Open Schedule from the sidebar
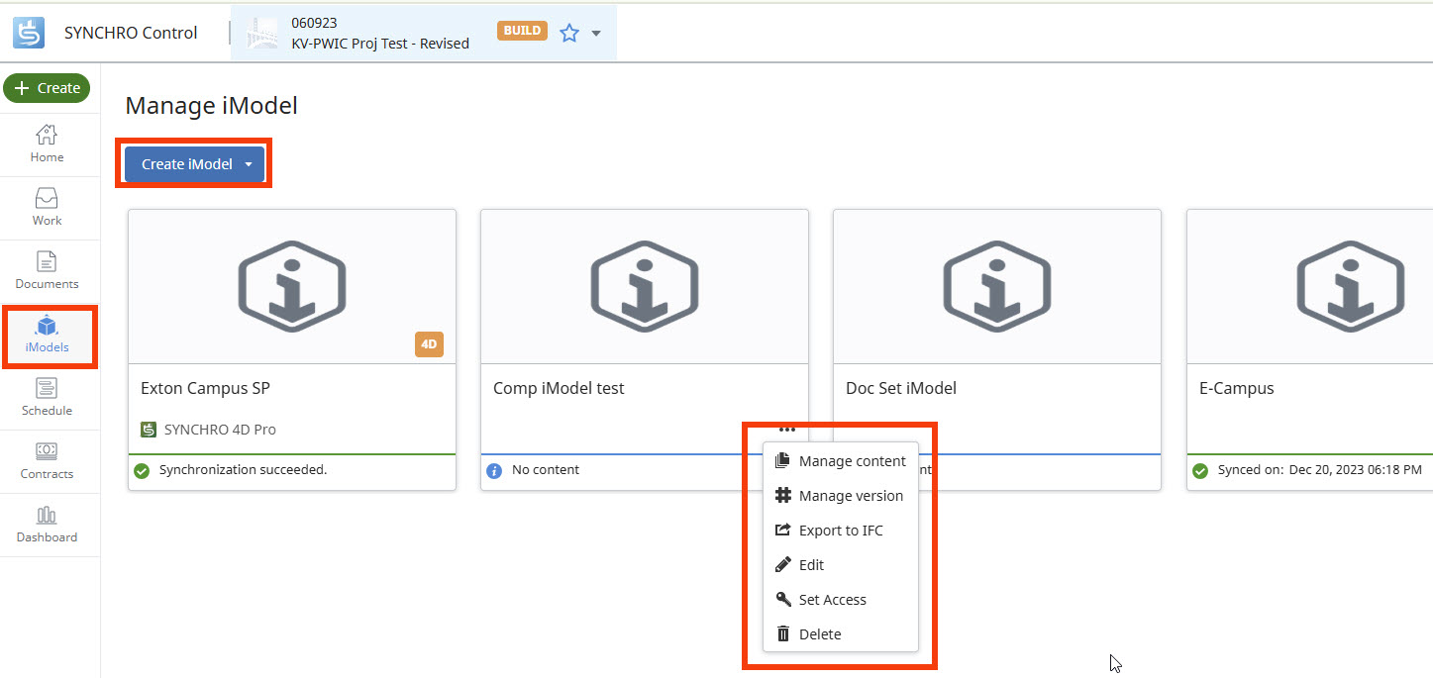Image resolution: width=1433 pixels, height=678 pixels. pos(47,398)
